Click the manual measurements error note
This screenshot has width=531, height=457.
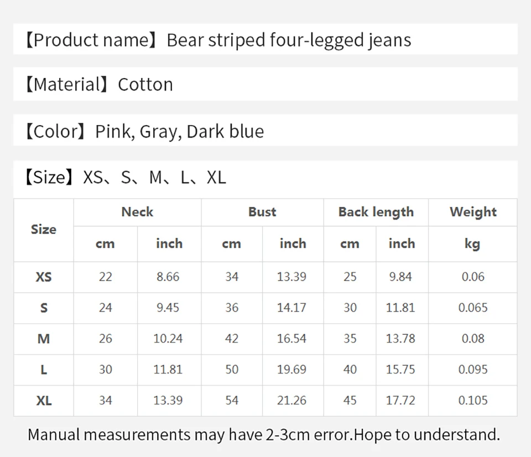click(x=264, y=435)
